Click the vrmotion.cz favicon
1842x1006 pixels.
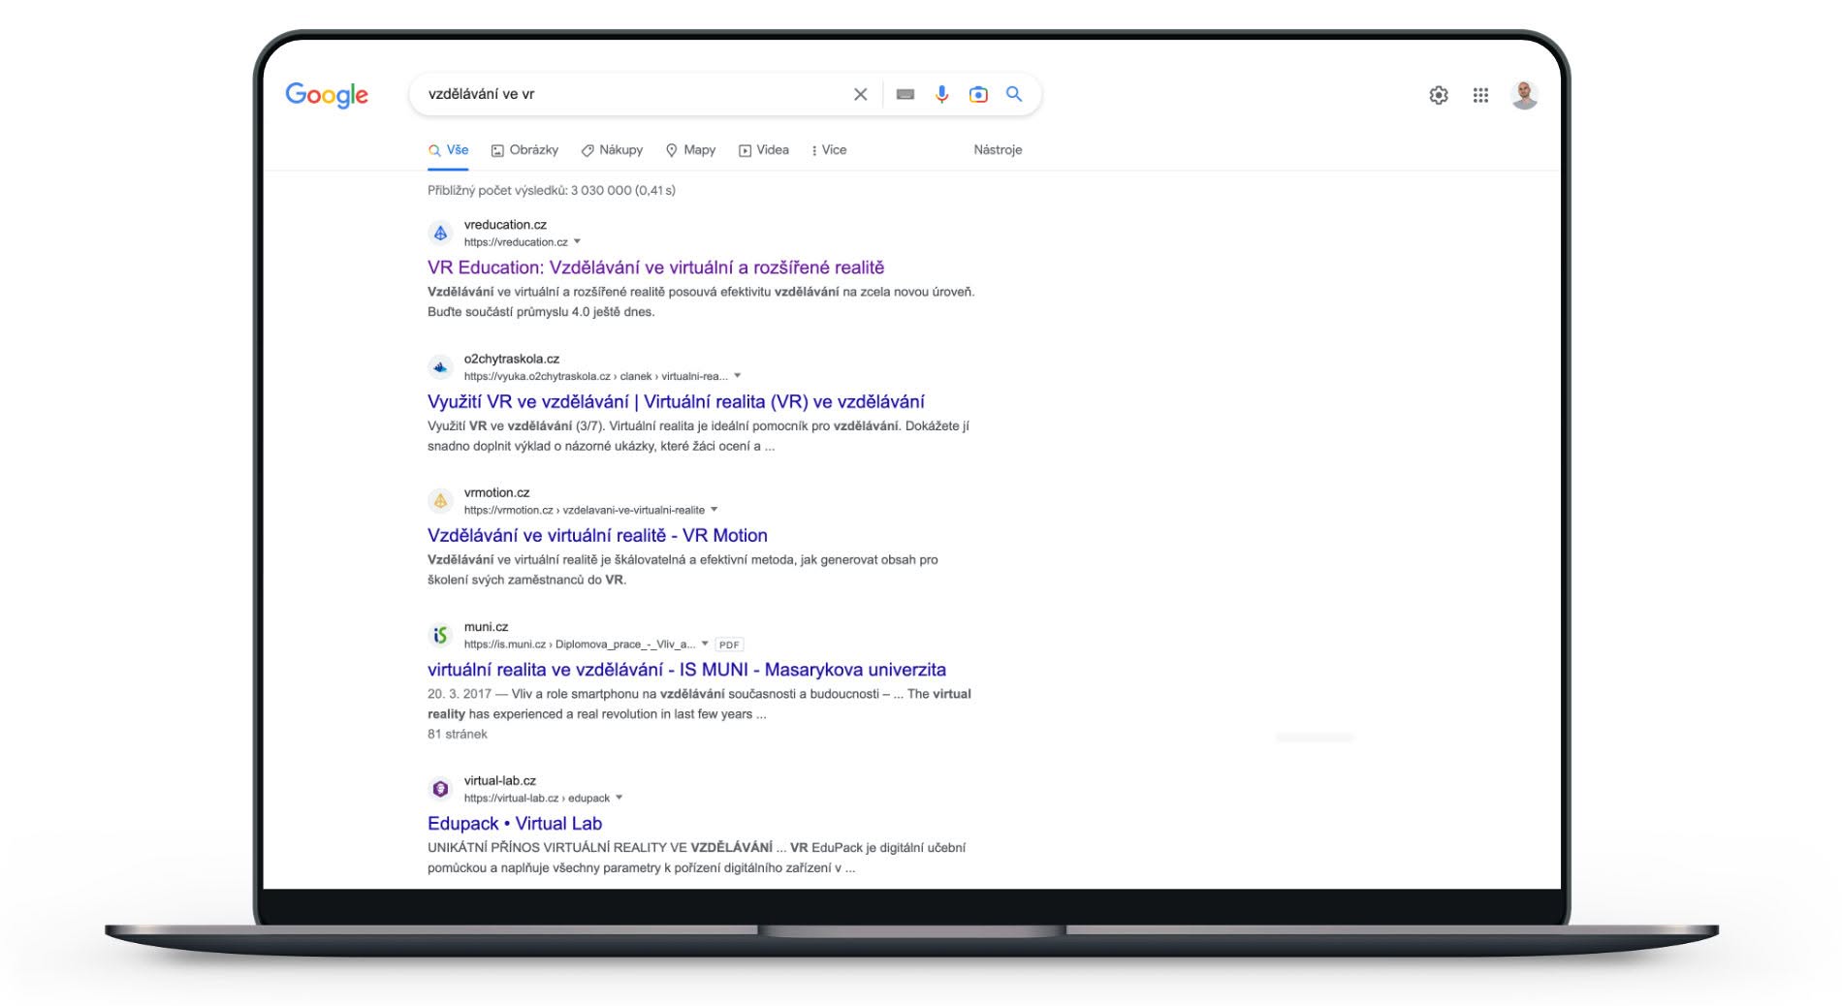tap(440, 501)
